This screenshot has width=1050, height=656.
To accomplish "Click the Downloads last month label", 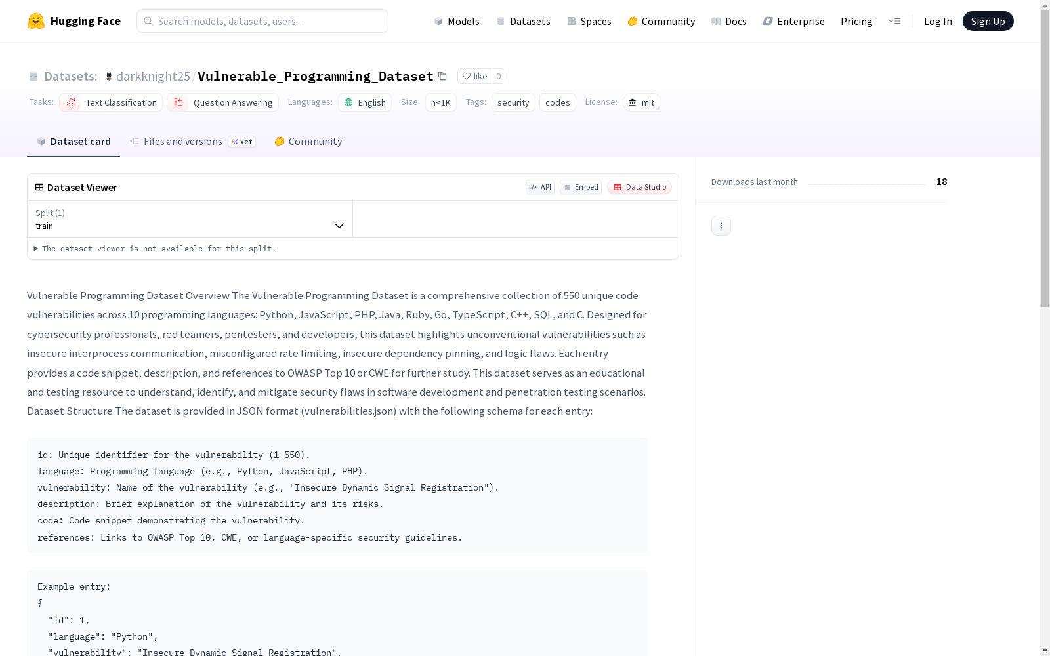I will click(755, 182).
